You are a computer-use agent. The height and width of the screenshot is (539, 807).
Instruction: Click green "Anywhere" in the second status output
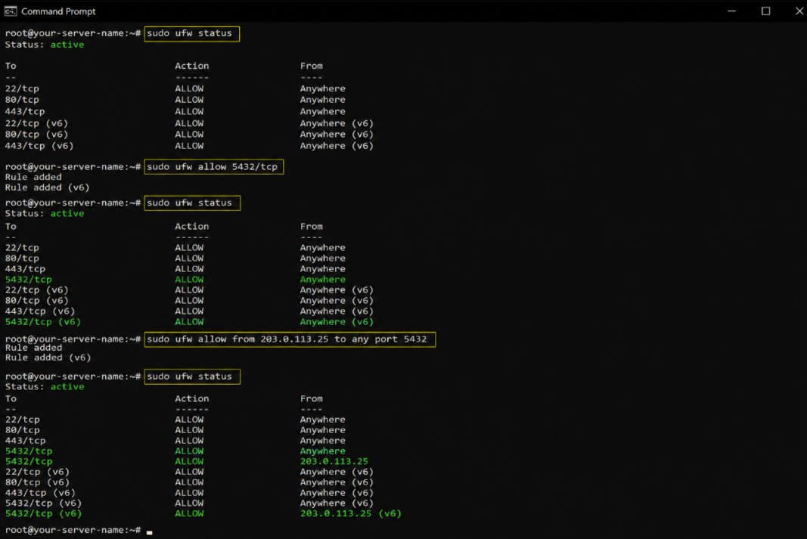click(x=323, y=279)
